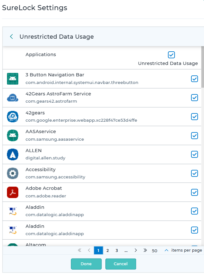Click the first Aladdin app icon
The image size is (204, 276).
[13, 211]
